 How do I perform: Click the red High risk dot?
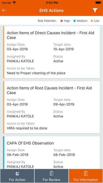62,21
